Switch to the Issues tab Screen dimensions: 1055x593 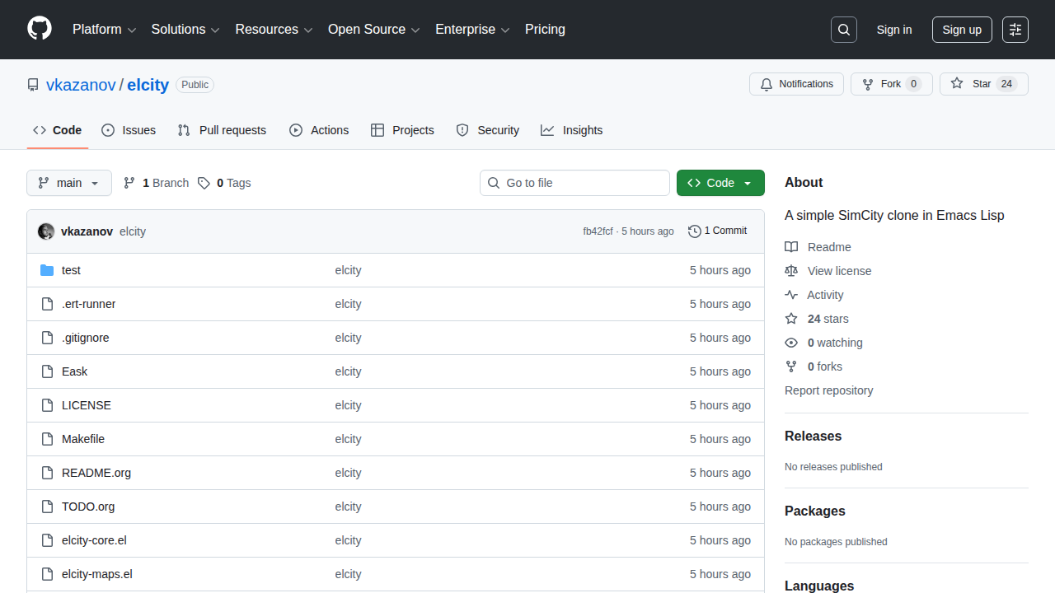129,130
